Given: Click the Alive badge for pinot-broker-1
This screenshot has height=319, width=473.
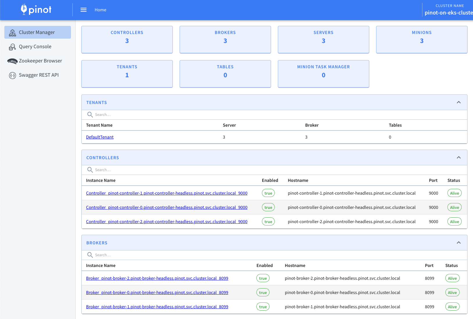Looking at the screenshot, I should pos(452,307).
